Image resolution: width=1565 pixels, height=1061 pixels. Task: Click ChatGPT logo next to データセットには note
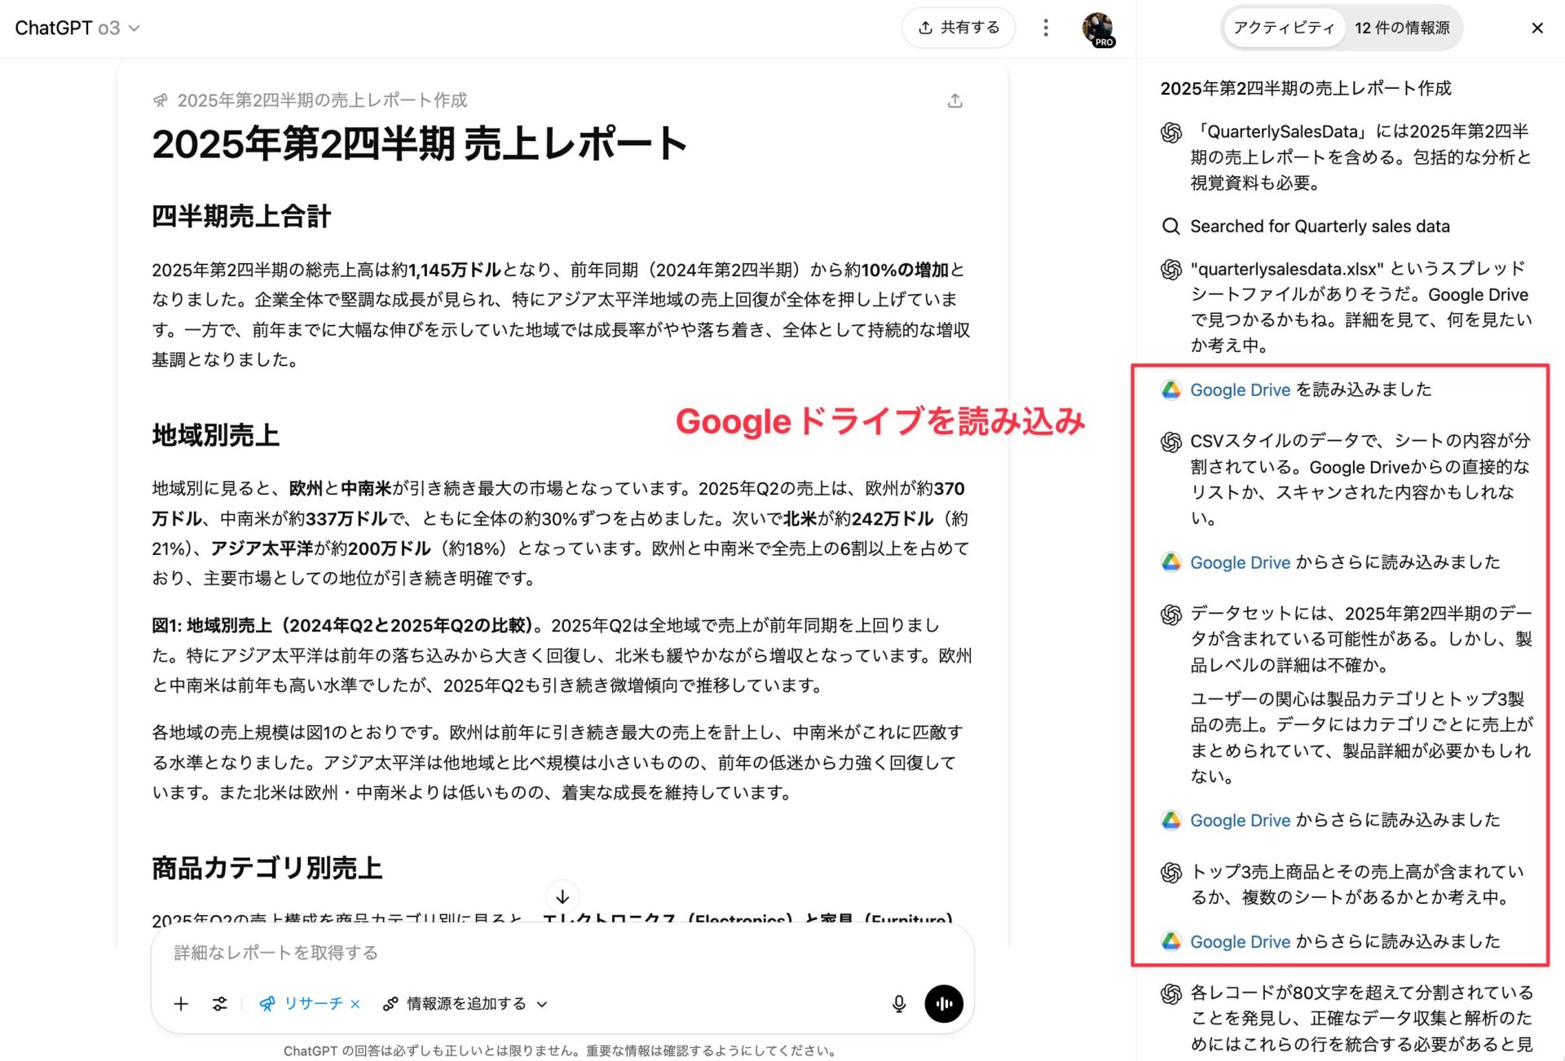coord(1171,615)
